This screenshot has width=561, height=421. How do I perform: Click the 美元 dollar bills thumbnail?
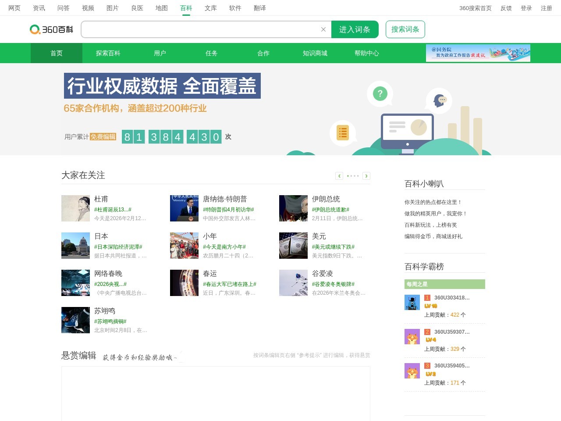(293, 245)
